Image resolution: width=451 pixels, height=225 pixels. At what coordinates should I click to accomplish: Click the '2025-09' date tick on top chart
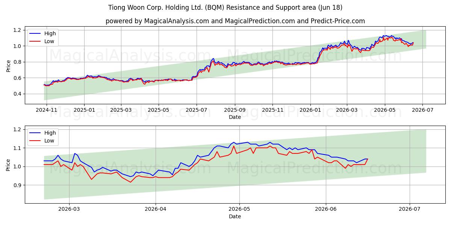coord(235,110)
